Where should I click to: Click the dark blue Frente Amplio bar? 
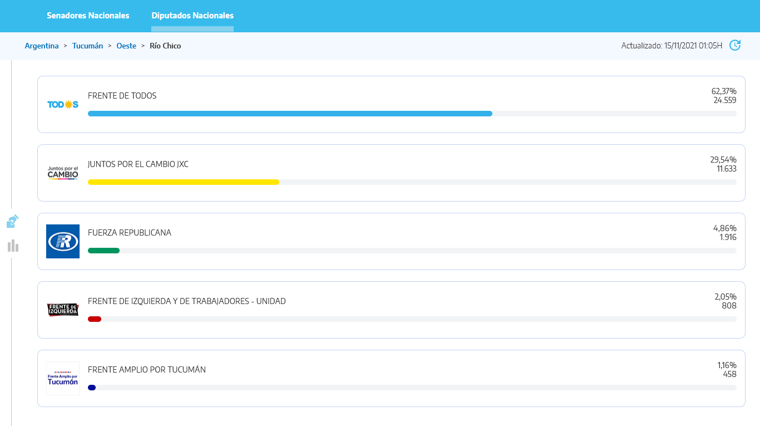pos(92,388)
